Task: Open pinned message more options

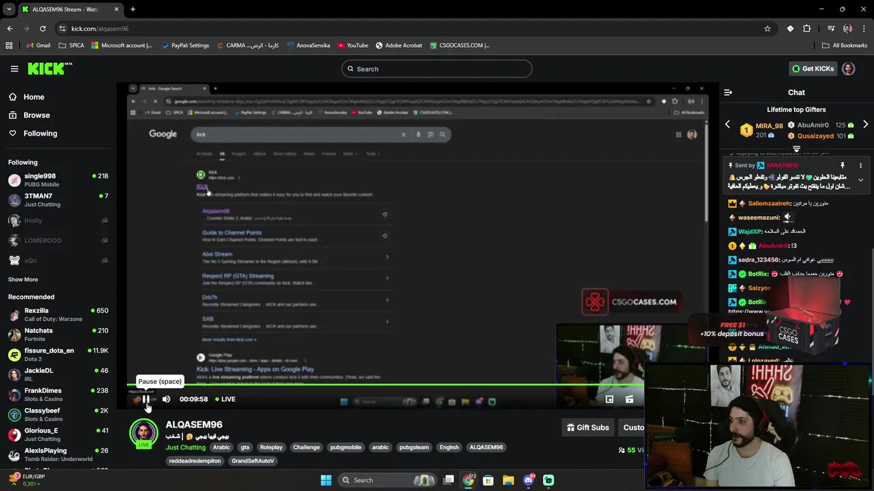Action: pos(860,165)
